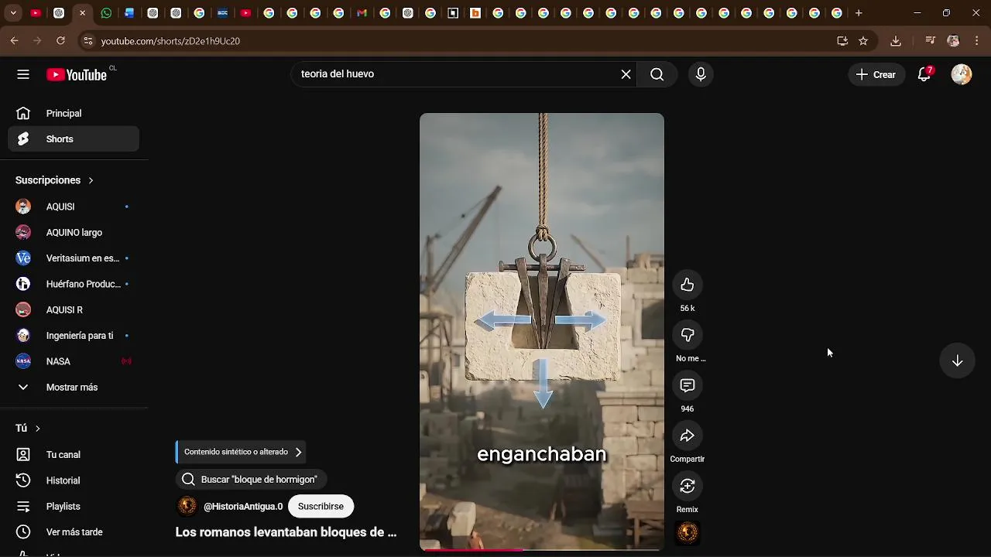Open Playlists
The height and width of the screenshot is (557, 991).
coord(74,507)
